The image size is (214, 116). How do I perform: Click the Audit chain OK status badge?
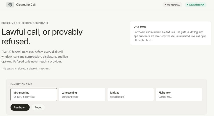coord(195,5)
